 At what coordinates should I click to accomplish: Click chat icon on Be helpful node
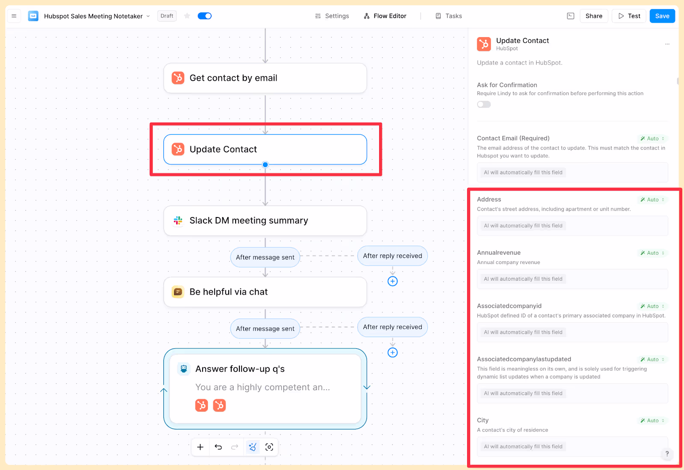(178, 292)
